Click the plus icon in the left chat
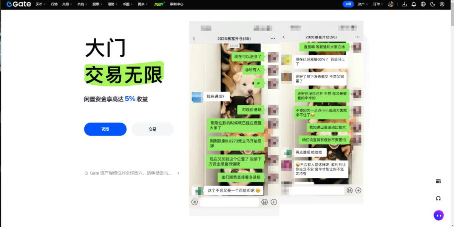The height and width of the screenshot is (227, 454). pos(274,202)
